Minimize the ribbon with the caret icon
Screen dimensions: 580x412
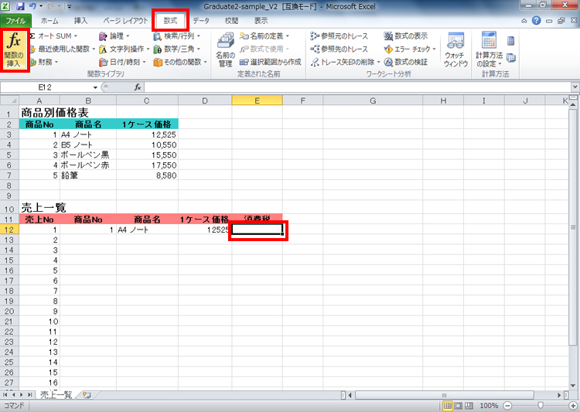click(x=524, y=21)
